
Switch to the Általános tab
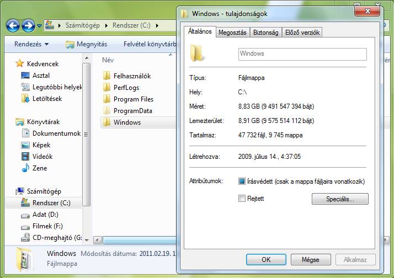pos(200,31)
